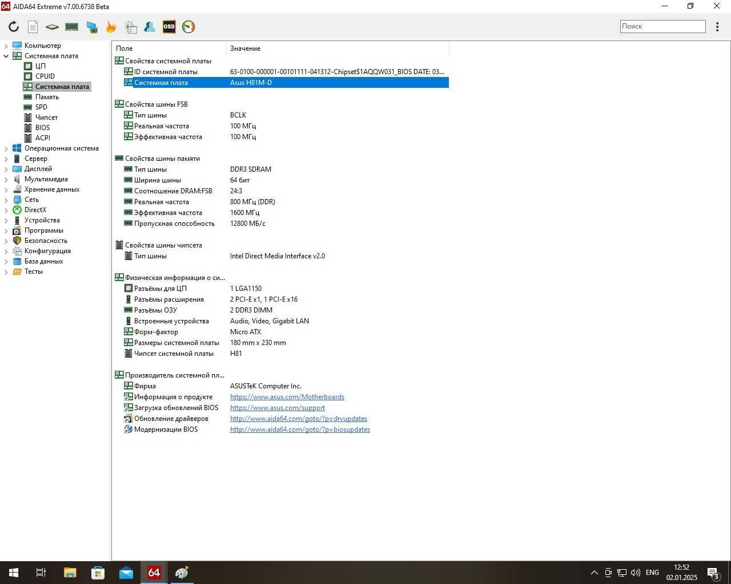Open the biosupdates aida64 link
Viewport: 731px width, 584px height.
point(300,429)
